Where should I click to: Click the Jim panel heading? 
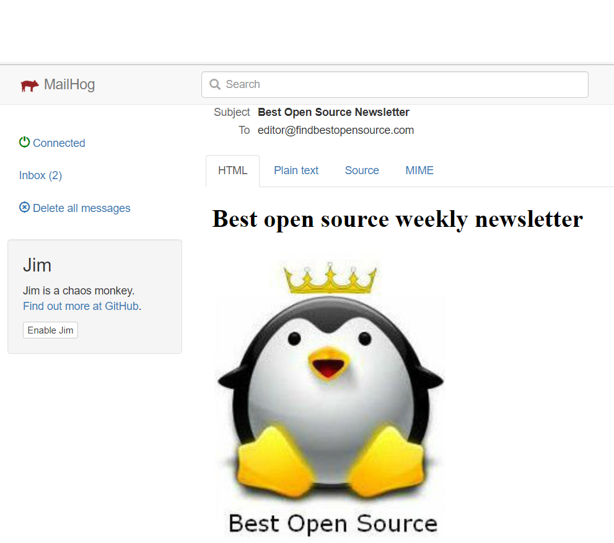(37, 266)
